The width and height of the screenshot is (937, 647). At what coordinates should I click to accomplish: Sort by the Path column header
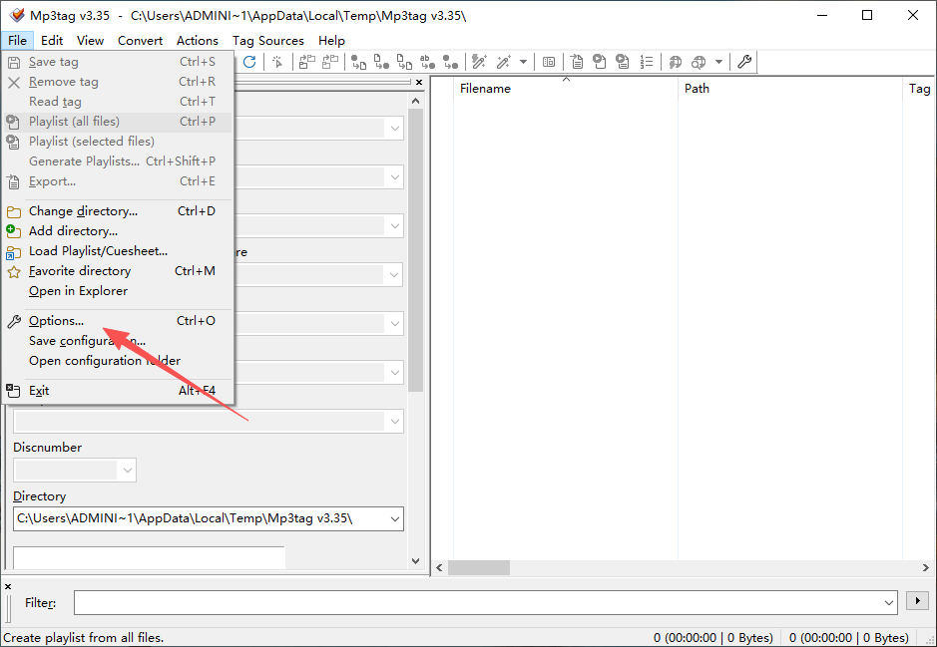click(x=790, y=89)
